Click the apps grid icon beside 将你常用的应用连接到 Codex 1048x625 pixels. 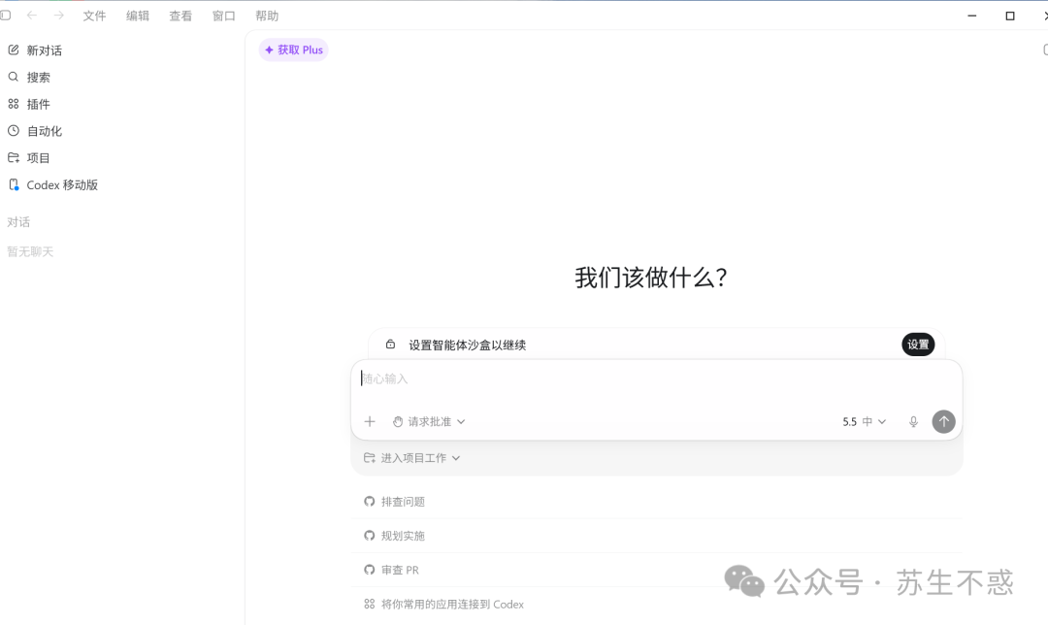(x=369, y=604)
